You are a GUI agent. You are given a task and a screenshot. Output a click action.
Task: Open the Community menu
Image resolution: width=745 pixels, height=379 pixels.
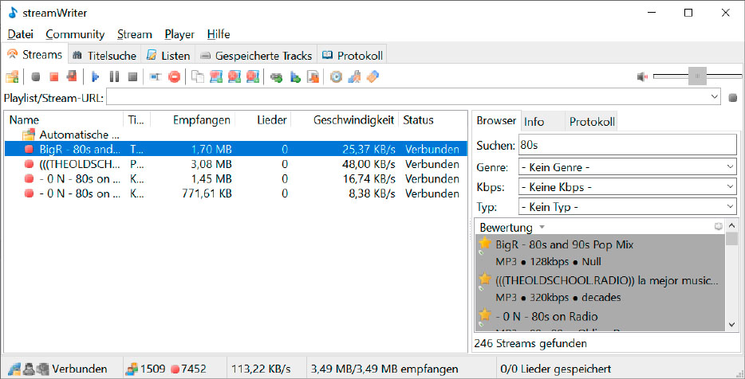pos(75,34)
